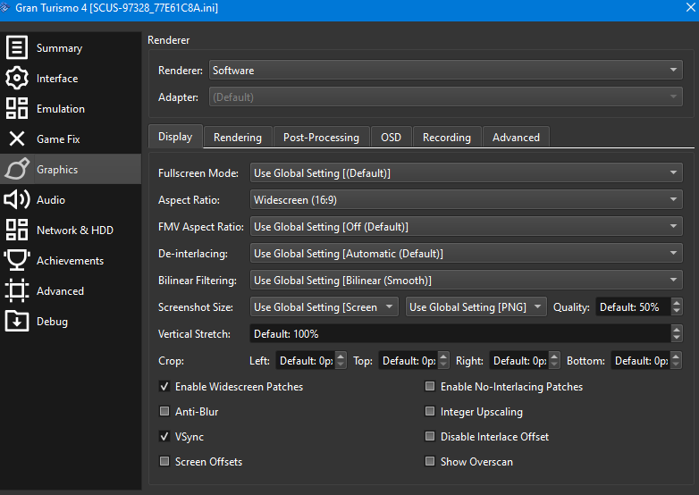
Task: Click the Advanced chip icon
Action: [17, 290]
